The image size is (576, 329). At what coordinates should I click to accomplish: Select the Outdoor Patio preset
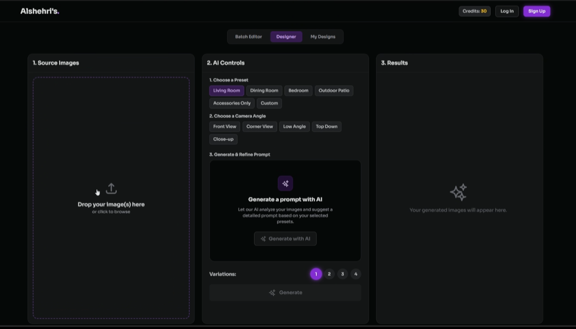(x=334, y=90)
